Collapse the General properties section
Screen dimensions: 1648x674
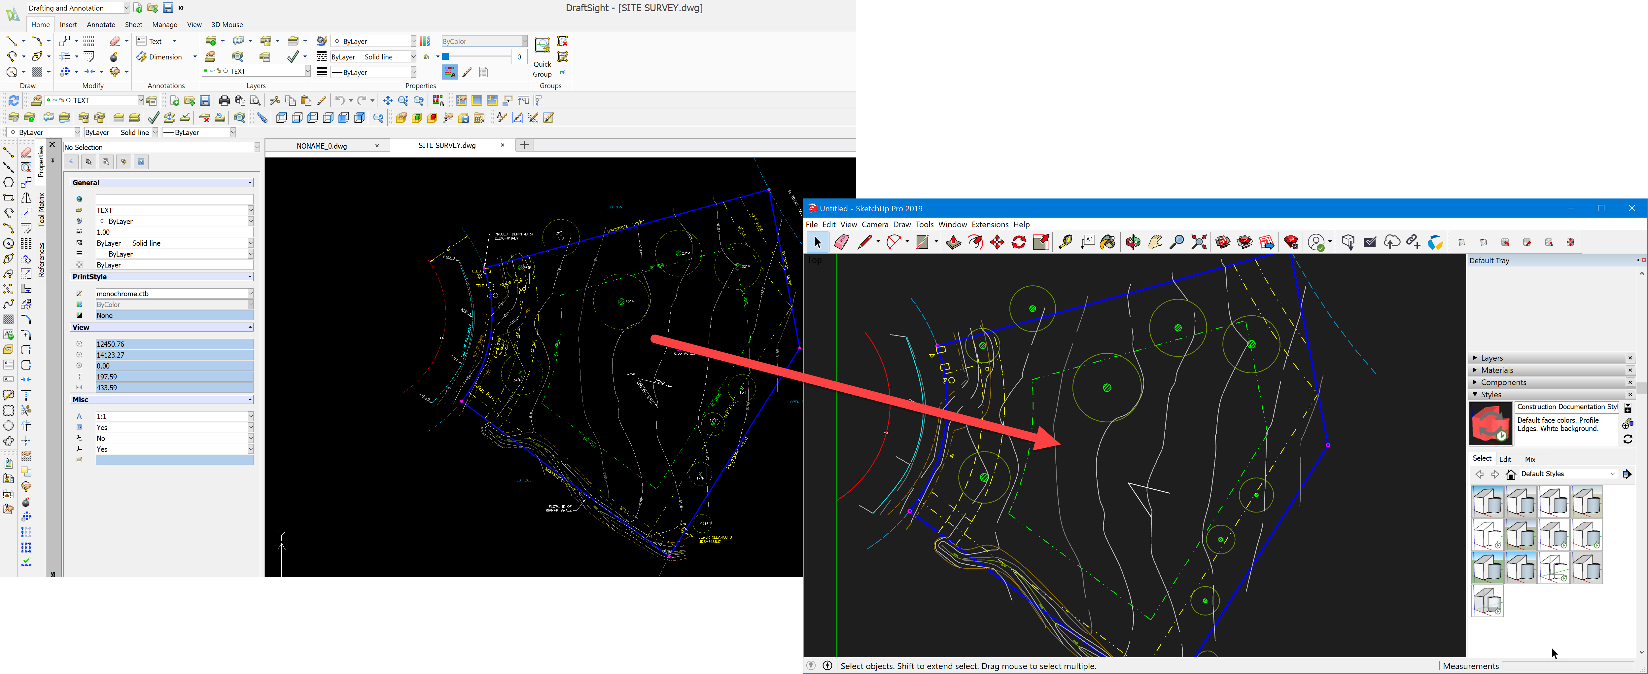tap(250, 183)
